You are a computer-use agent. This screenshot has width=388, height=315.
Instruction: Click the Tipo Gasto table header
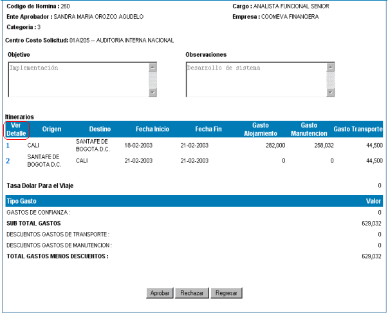pyautogui.click(x=22, y=202)
